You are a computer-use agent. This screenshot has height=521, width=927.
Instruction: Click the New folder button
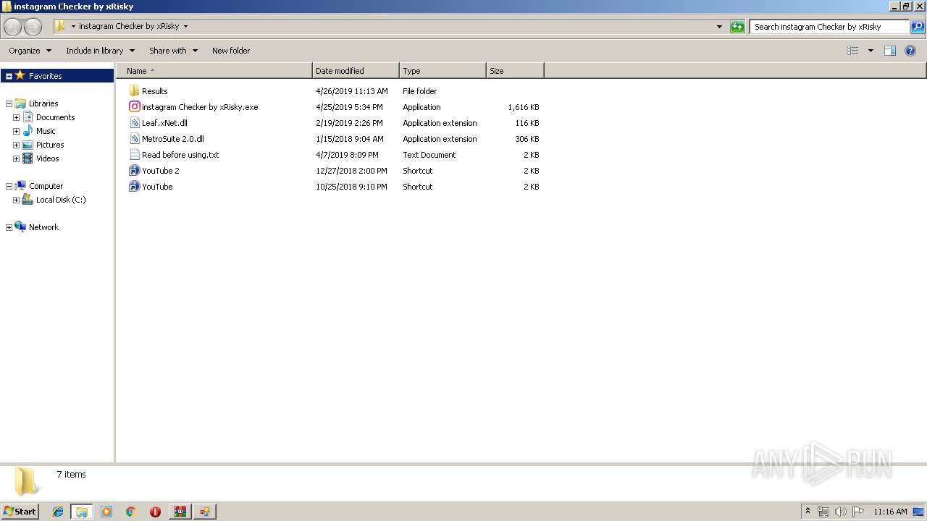coord(231,51)
